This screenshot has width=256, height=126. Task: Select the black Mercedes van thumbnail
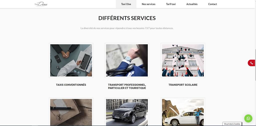(x=127, y=112)
